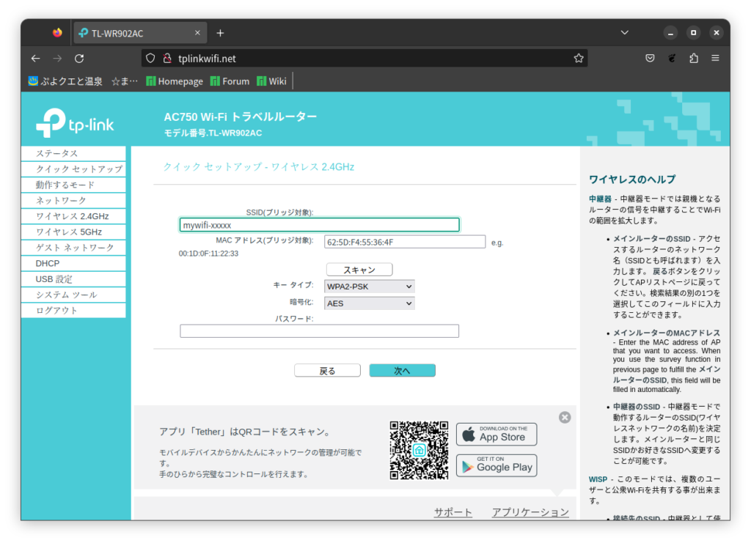Open クイック セットアップ in the sidebar
Screen dimensions: 751x543
click(x=74, y=169)
